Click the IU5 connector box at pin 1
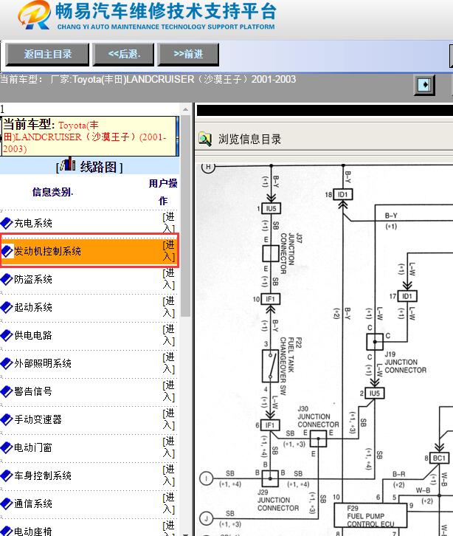Viewport: 453px width, 536px height. (271, 208)
